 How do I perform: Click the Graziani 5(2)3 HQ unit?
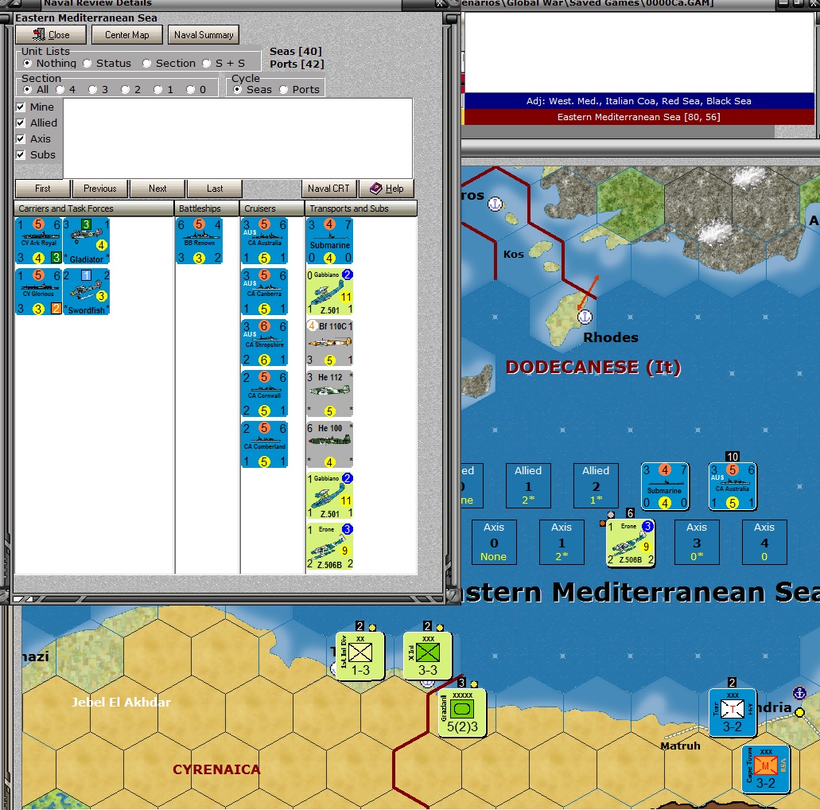point(462,713)
